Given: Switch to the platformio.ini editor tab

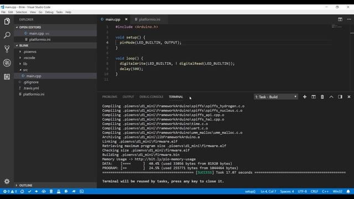Looking at the screenshot, I should [149, 19].
